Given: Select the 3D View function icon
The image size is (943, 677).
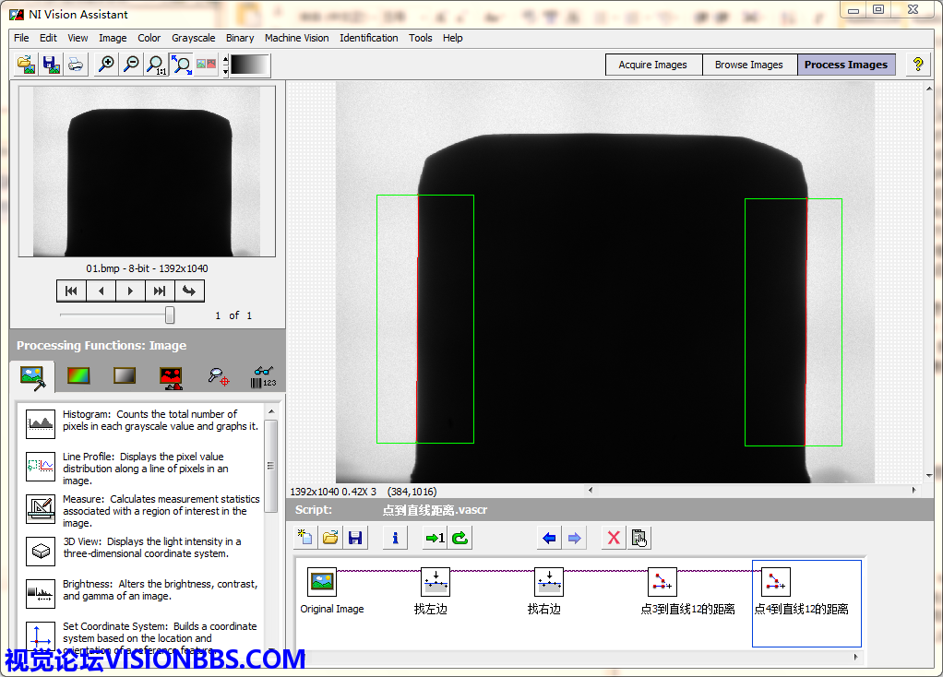Looking at the screenshot, I should pos(41,551).
